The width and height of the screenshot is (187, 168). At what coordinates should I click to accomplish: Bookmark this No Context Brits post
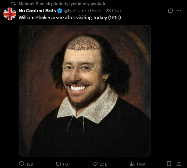click(x=169, y=164)
